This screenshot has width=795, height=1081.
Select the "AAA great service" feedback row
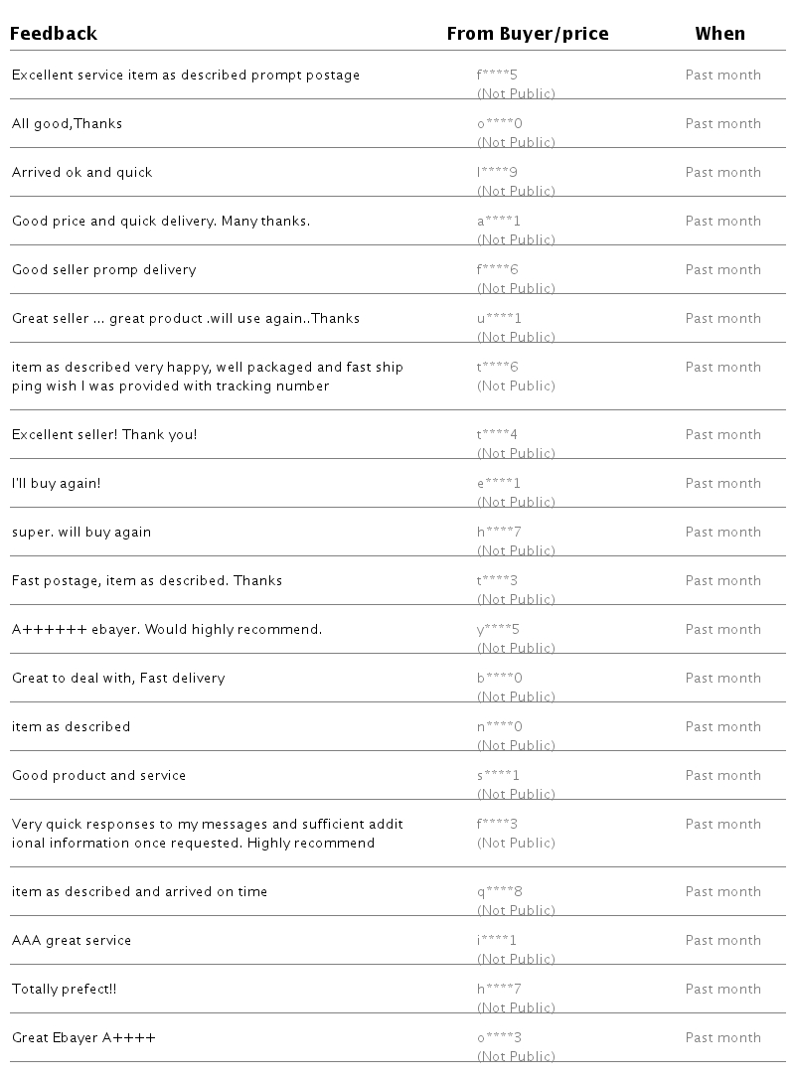tap(72, 941)
